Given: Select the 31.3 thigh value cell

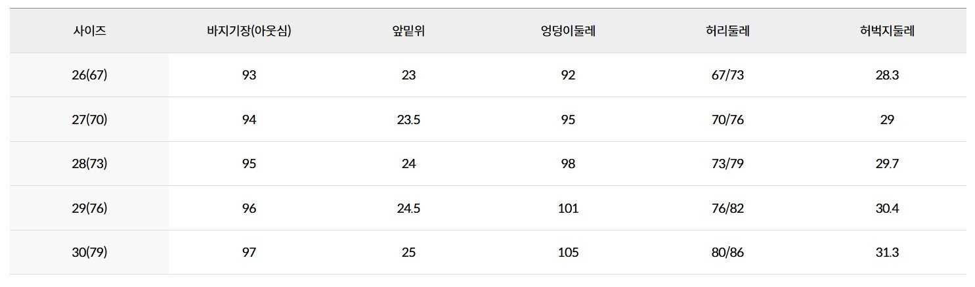Looking at the screenshot, I should (887, 252).
